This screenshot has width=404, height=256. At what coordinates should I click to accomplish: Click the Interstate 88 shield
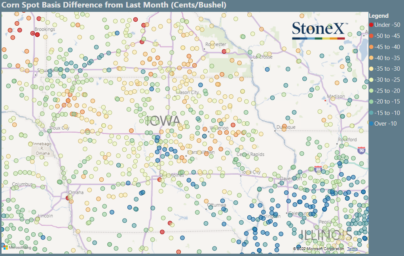(318, 169)
